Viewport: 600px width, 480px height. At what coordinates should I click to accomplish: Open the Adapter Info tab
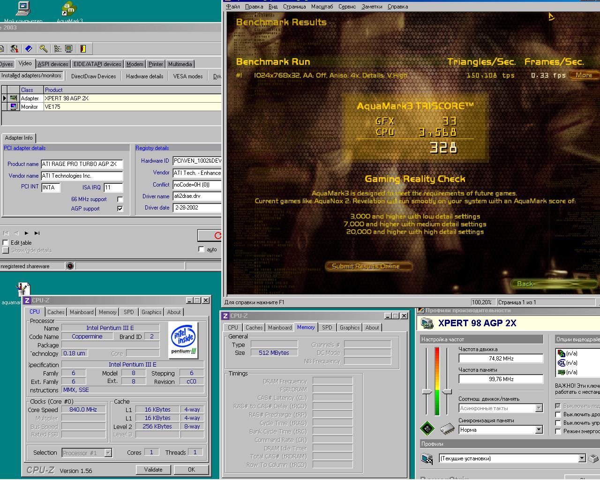19,138
